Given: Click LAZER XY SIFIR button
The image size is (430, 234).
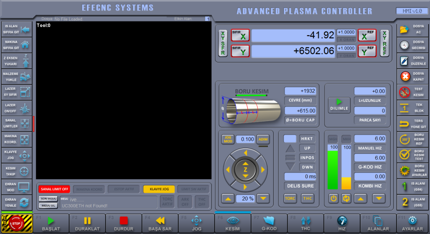Looking at the screenshot, I should tap(17, 92).
